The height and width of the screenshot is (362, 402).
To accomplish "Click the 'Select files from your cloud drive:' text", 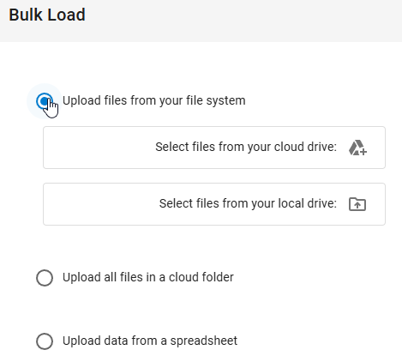I will 246,147.
